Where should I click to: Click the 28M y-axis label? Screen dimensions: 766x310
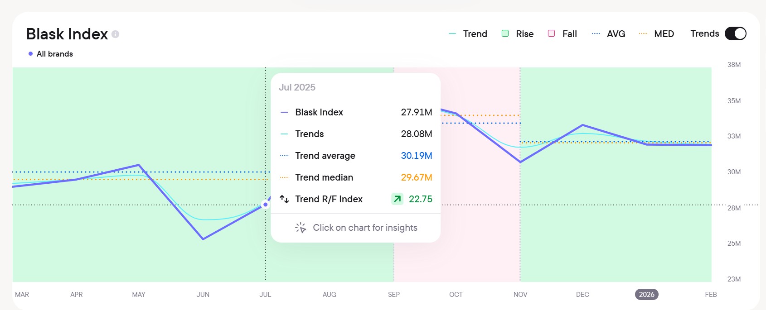[x=734, y=208]
